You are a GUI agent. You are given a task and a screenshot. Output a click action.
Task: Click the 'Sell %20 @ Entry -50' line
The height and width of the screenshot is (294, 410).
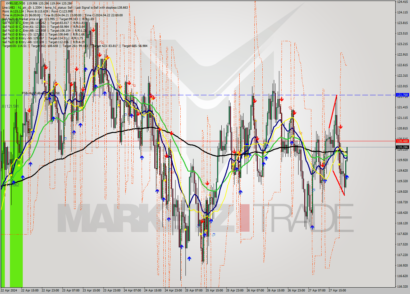pos(43,38)
